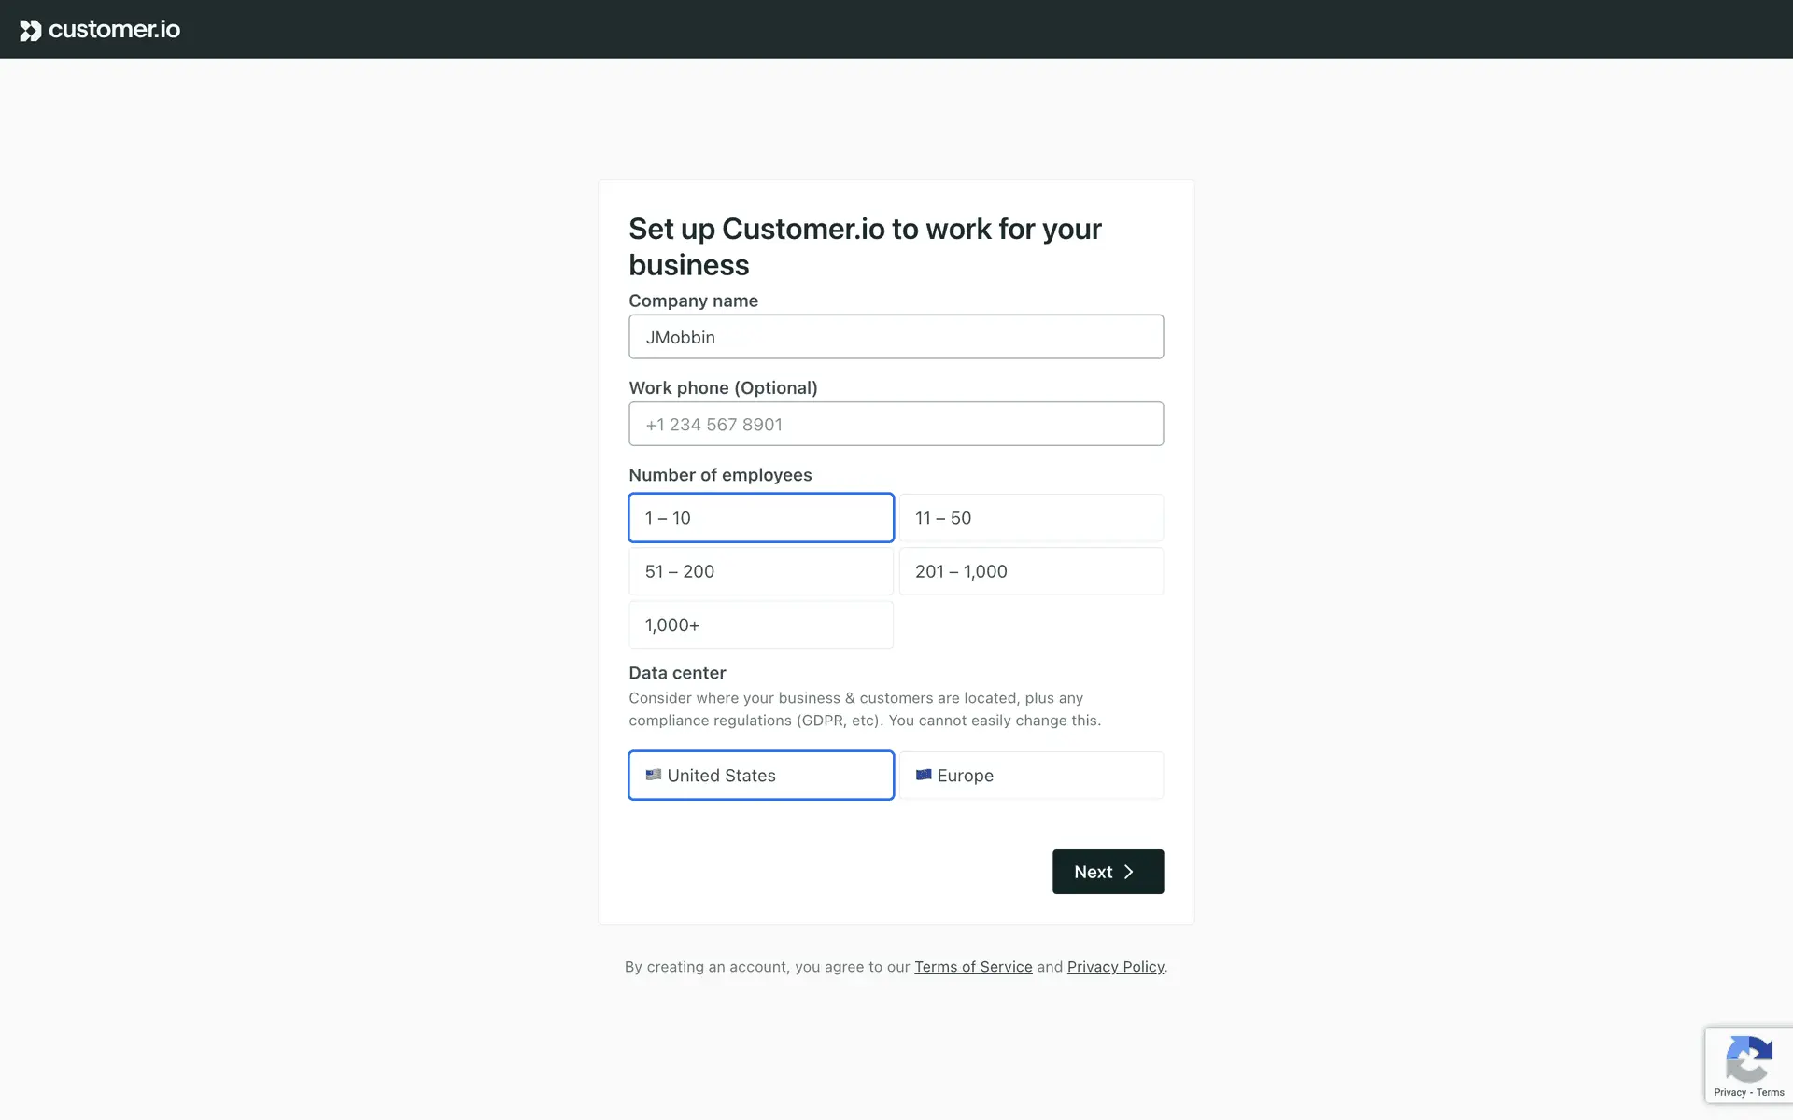Image resolution: width=1793 pixels, height=1120 pixels.
Task: Select the 1 – 10 employees option
Action: point(760,518)
